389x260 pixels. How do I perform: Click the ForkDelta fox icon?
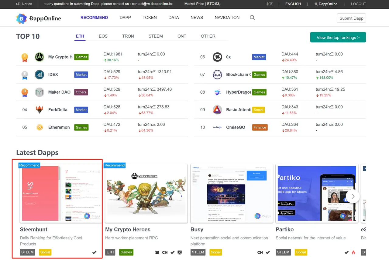point(40,110)
